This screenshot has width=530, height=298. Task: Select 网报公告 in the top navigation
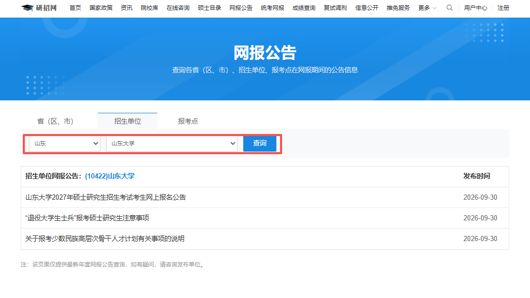(x=241, y=8)
